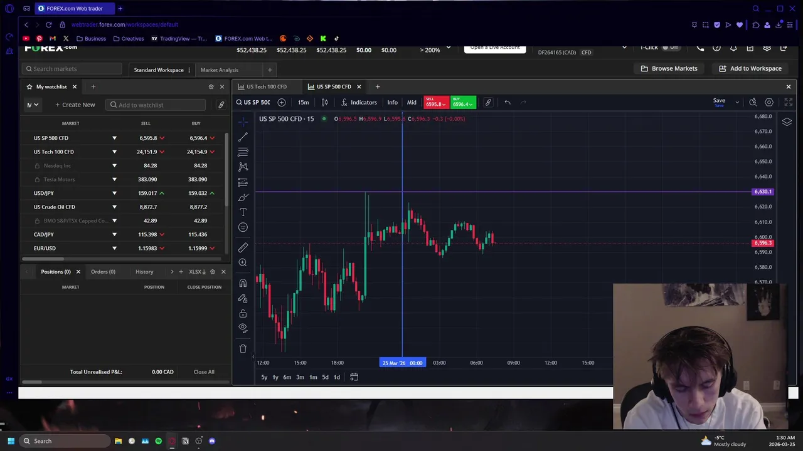803x451 pixels.
Task: Expand the US Tech 100 CFD row arrow
Action: 114,152
